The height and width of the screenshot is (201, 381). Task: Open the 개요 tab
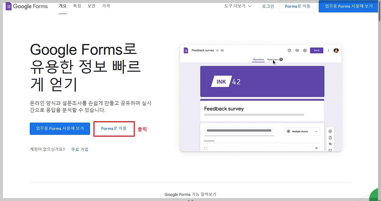(x=63, y=6)
